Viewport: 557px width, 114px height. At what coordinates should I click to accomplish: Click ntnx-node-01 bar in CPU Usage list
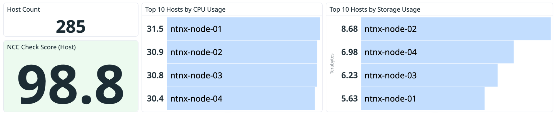click(243, 29)
